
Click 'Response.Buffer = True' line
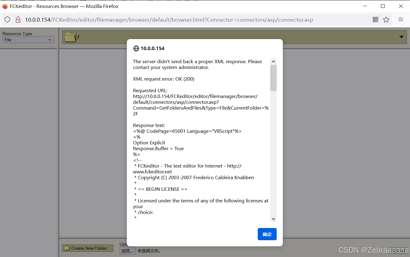pyautogui.click(x=158, y=149)
